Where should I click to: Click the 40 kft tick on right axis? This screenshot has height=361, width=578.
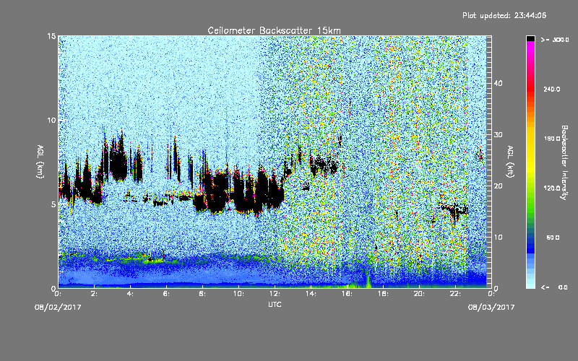click(x=498, y=83)
